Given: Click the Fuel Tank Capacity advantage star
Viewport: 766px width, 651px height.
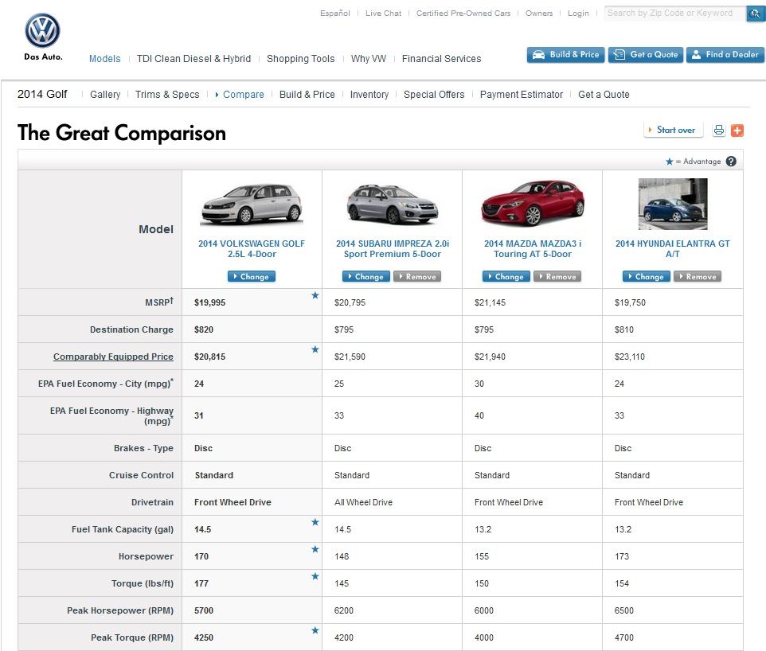Looking at the screenshot, I should point(315,522).
